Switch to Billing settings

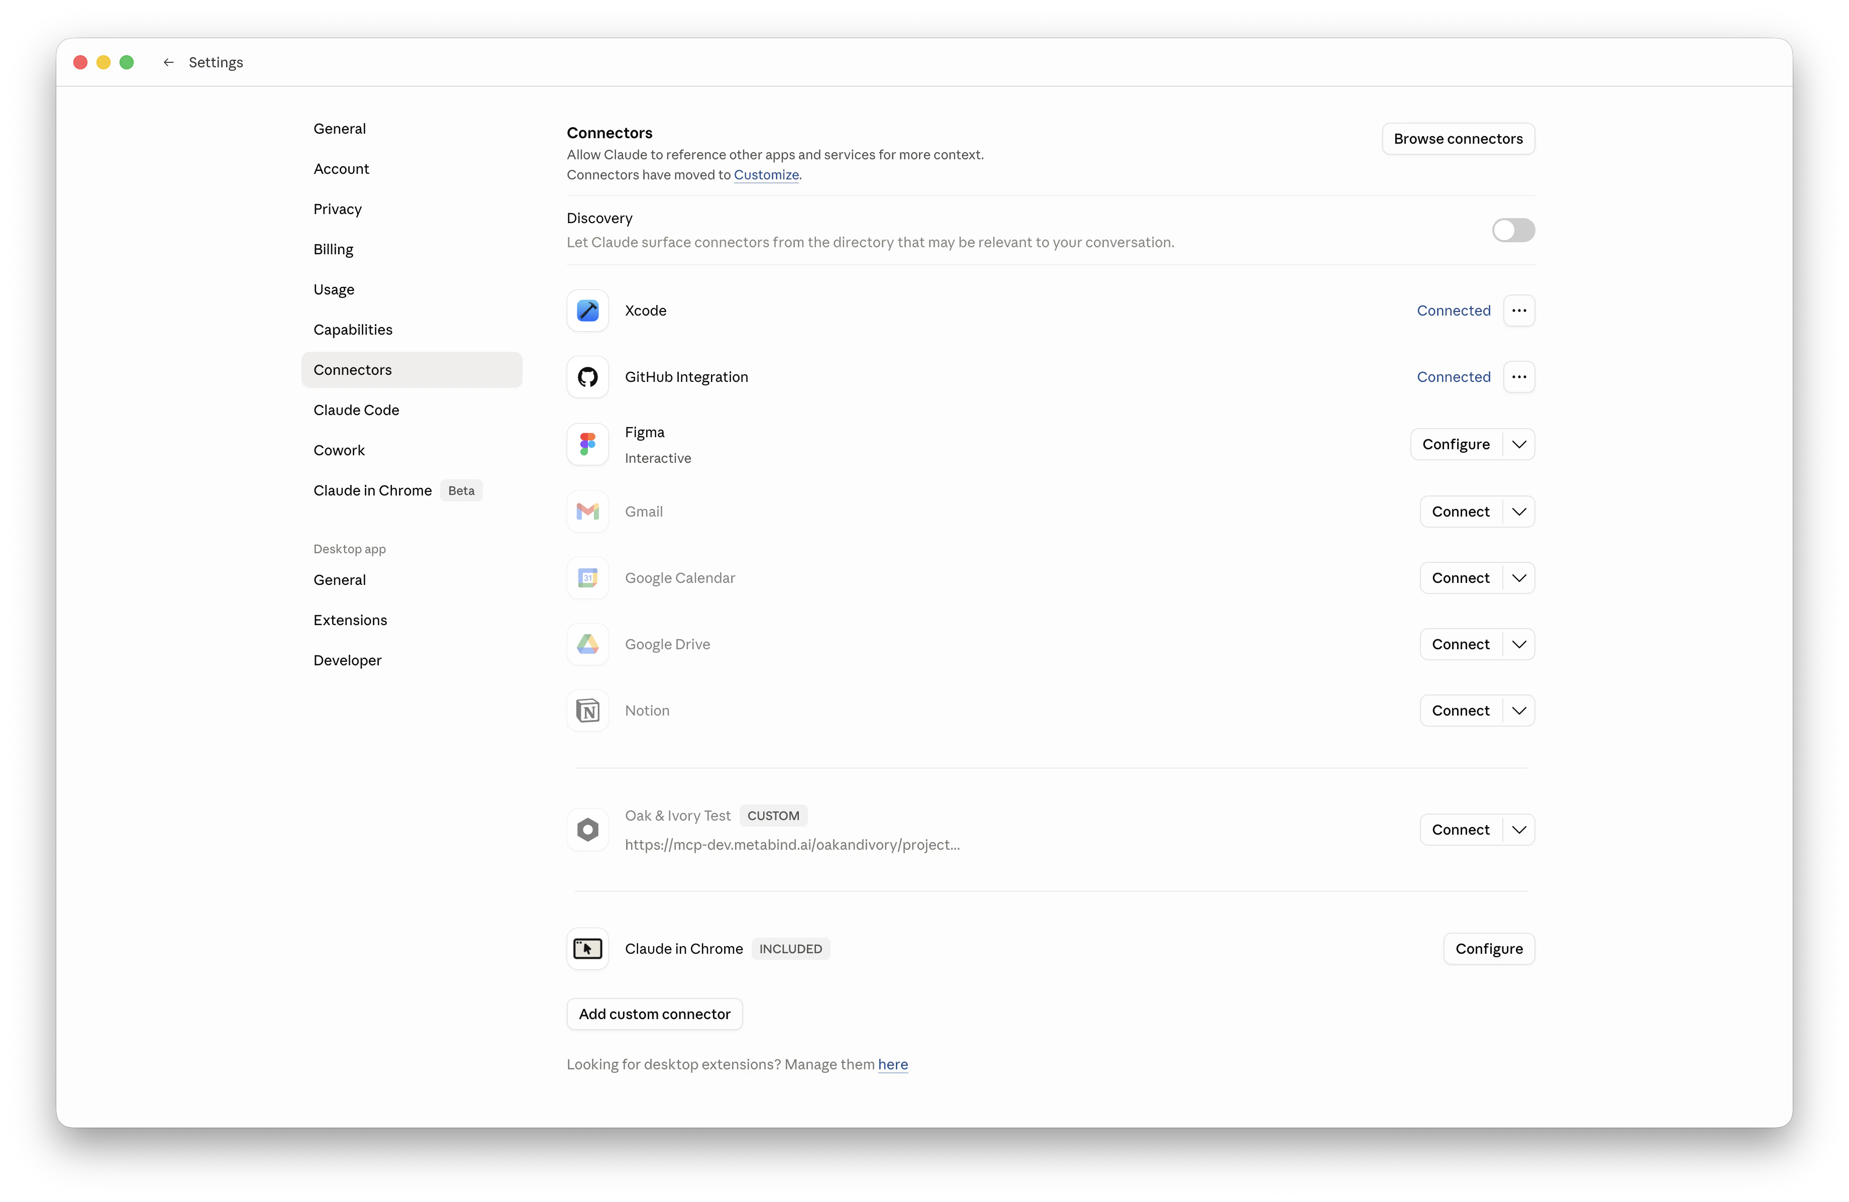click(412, 249)
